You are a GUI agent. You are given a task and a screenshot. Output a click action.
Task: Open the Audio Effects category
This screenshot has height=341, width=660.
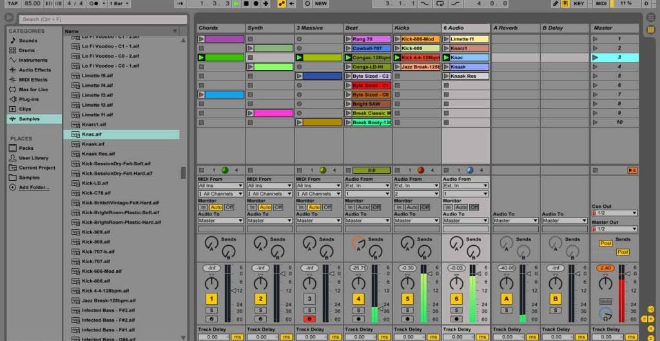(x=35, y=70)
